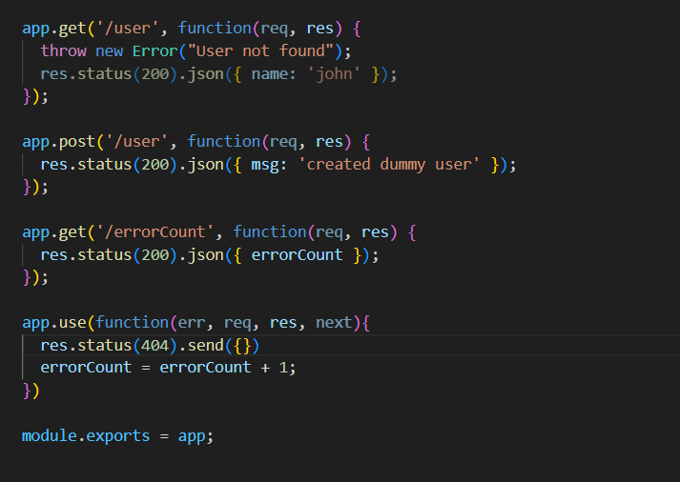Click module.exports at the bottom
This screenshot has height=482, width=680.
pyautogui.click(x=86, y=436)
